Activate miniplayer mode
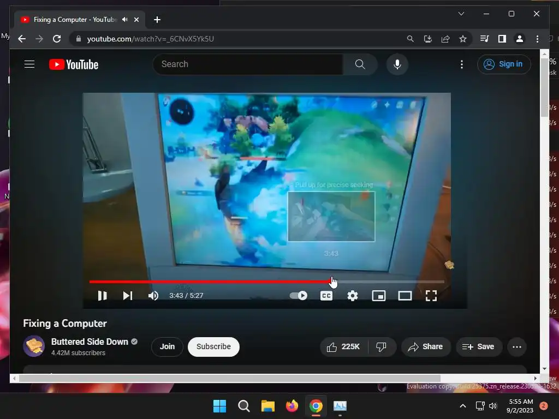 click(379, 296)
